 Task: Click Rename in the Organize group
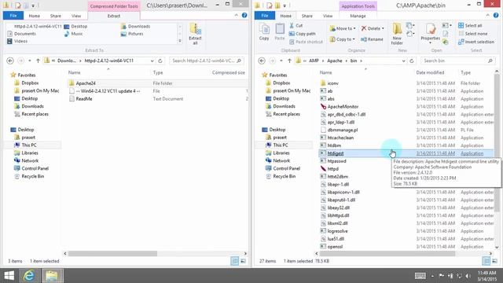click(372, 39)
